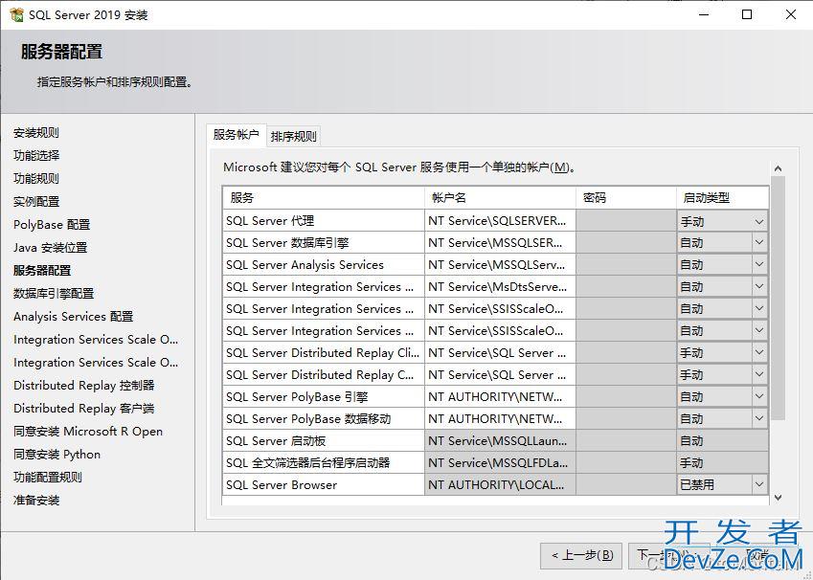The image size is (813, 580).
Task: Click account name NT Service\SQLSERVER... cell
Action: click(500, 221)
